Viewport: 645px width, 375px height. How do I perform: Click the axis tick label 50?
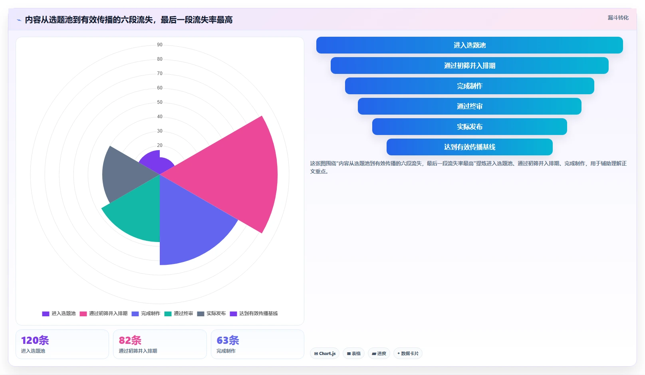pyautogui.click(x=160, y=102)
